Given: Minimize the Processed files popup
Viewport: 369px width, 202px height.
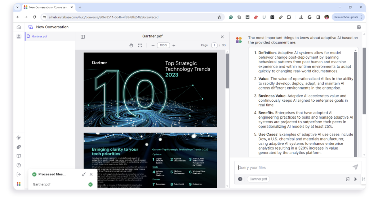Looking at the screenshot, I should 84,175.
